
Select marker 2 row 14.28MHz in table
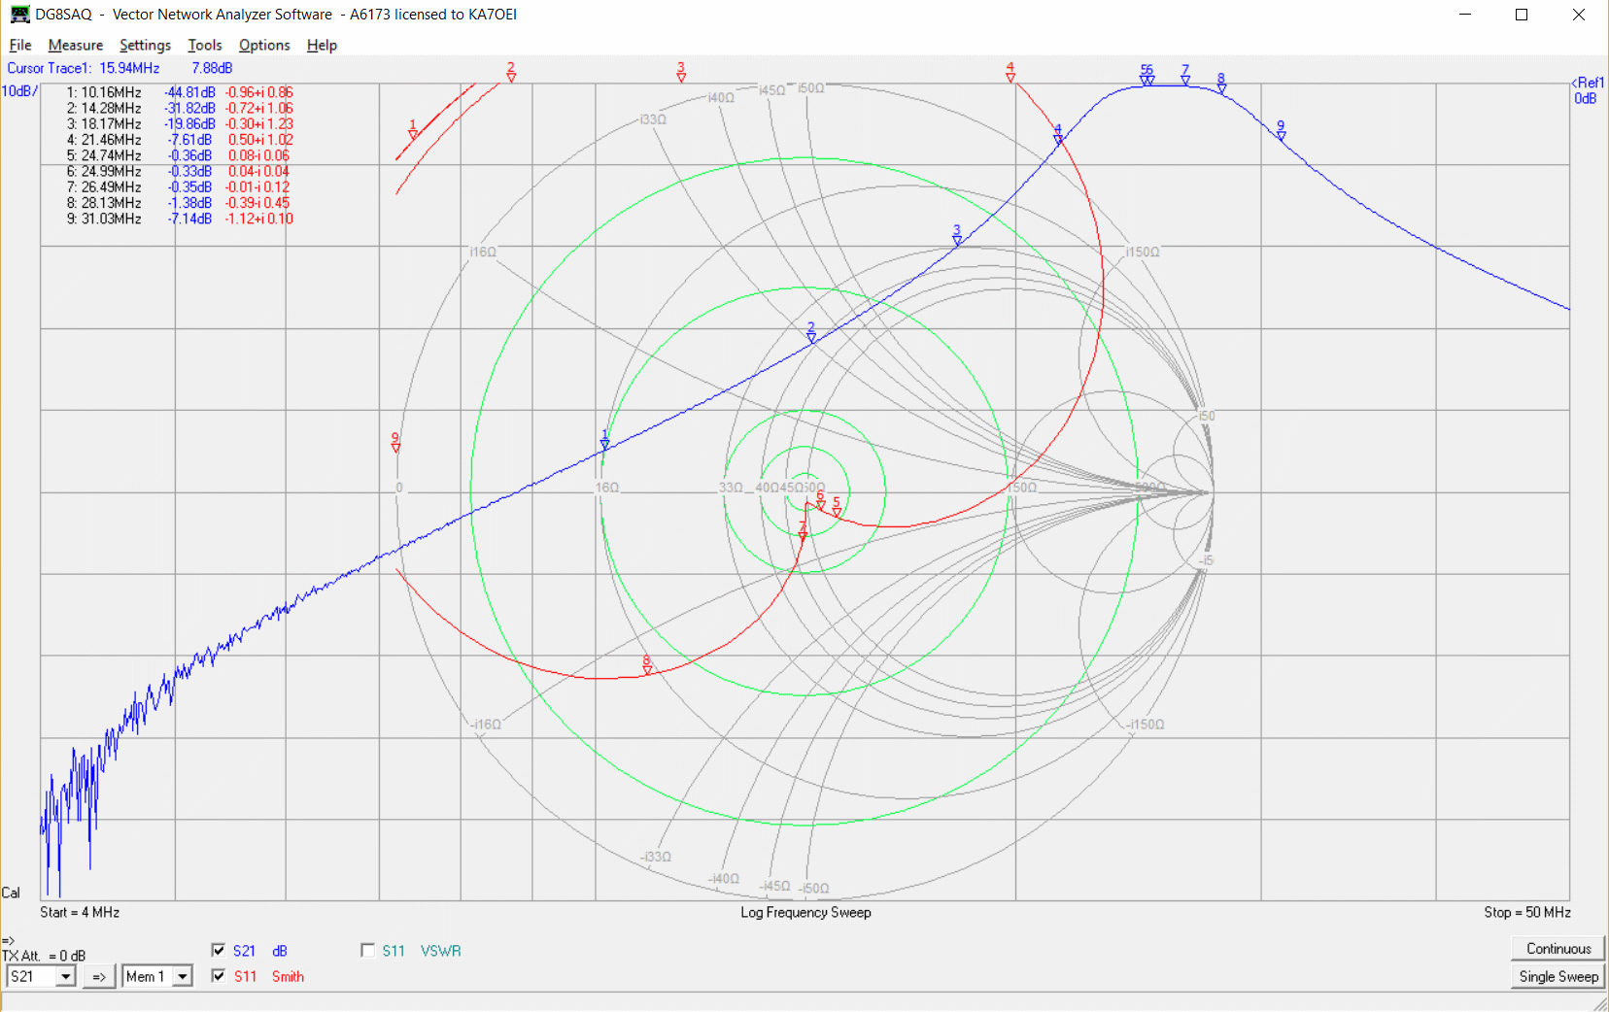click(180, 108)
